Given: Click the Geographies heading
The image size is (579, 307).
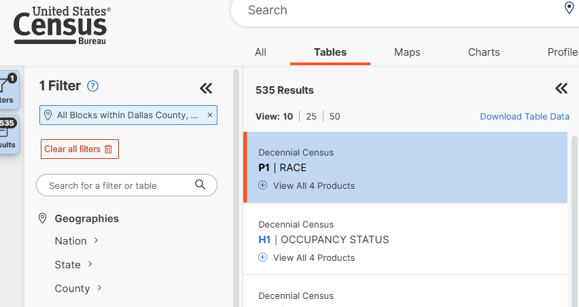Looking at the screenshot, I should point(87,219).
